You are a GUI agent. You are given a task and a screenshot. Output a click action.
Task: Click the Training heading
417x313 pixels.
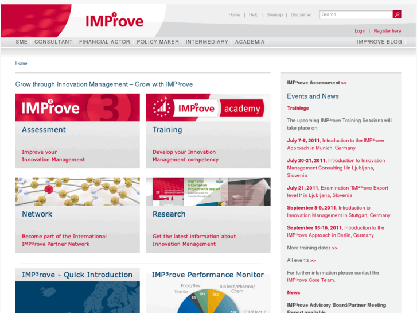(167, 130)
